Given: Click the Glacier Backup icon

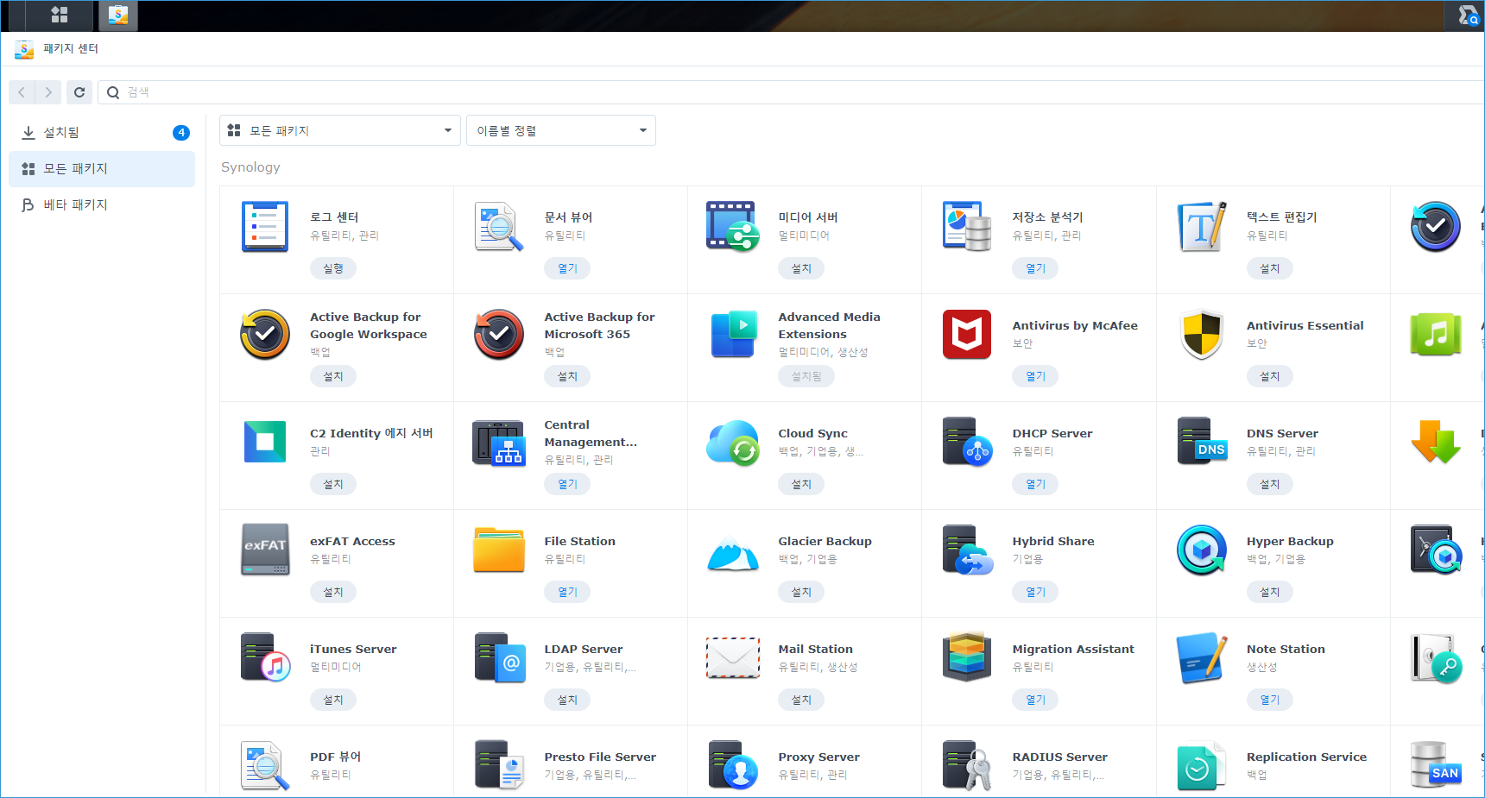Looking at the screenshot, I should [733, 553].
